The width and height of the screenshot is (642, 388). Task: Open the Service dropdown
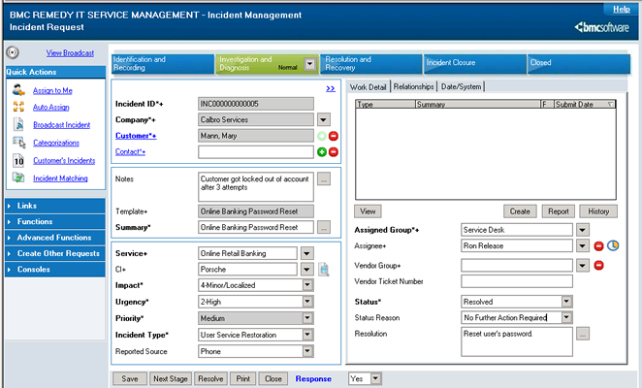[306, 253]
